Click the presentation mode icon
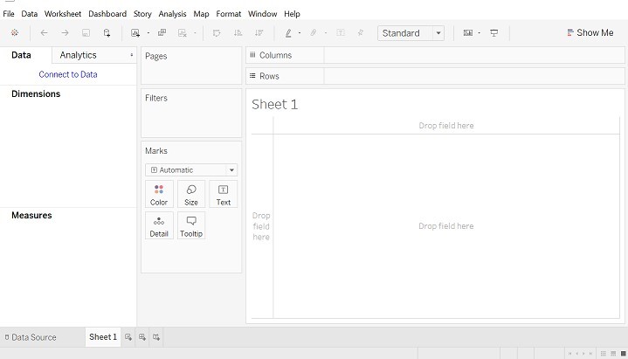This screenshot has height=359, width=628. pos(493,33)
